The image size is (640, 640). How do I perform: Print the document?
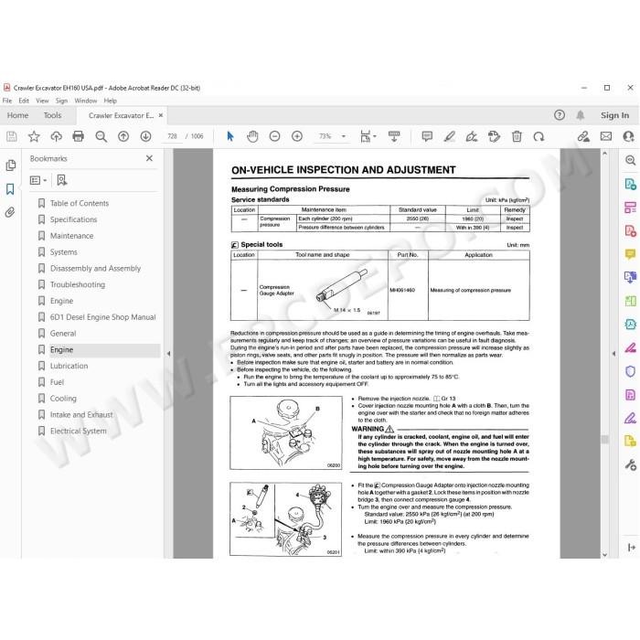(79, 136)
